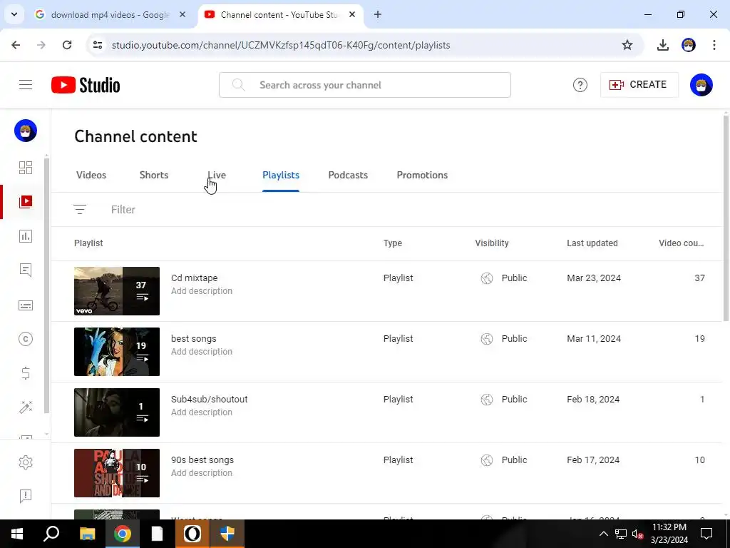Open Chrome downloads icon
The width and height of the screenshot is (730, 548).
pos(662,45)
